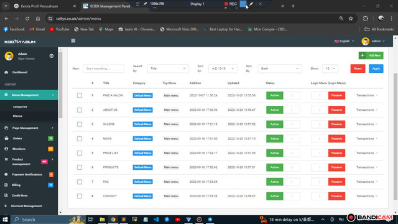Open the YouTube bookmark

(x=60, y=29)
